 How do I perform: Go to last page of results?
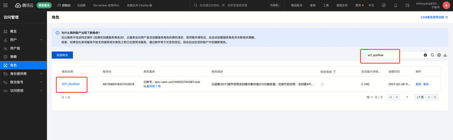[x=435, y=97]
